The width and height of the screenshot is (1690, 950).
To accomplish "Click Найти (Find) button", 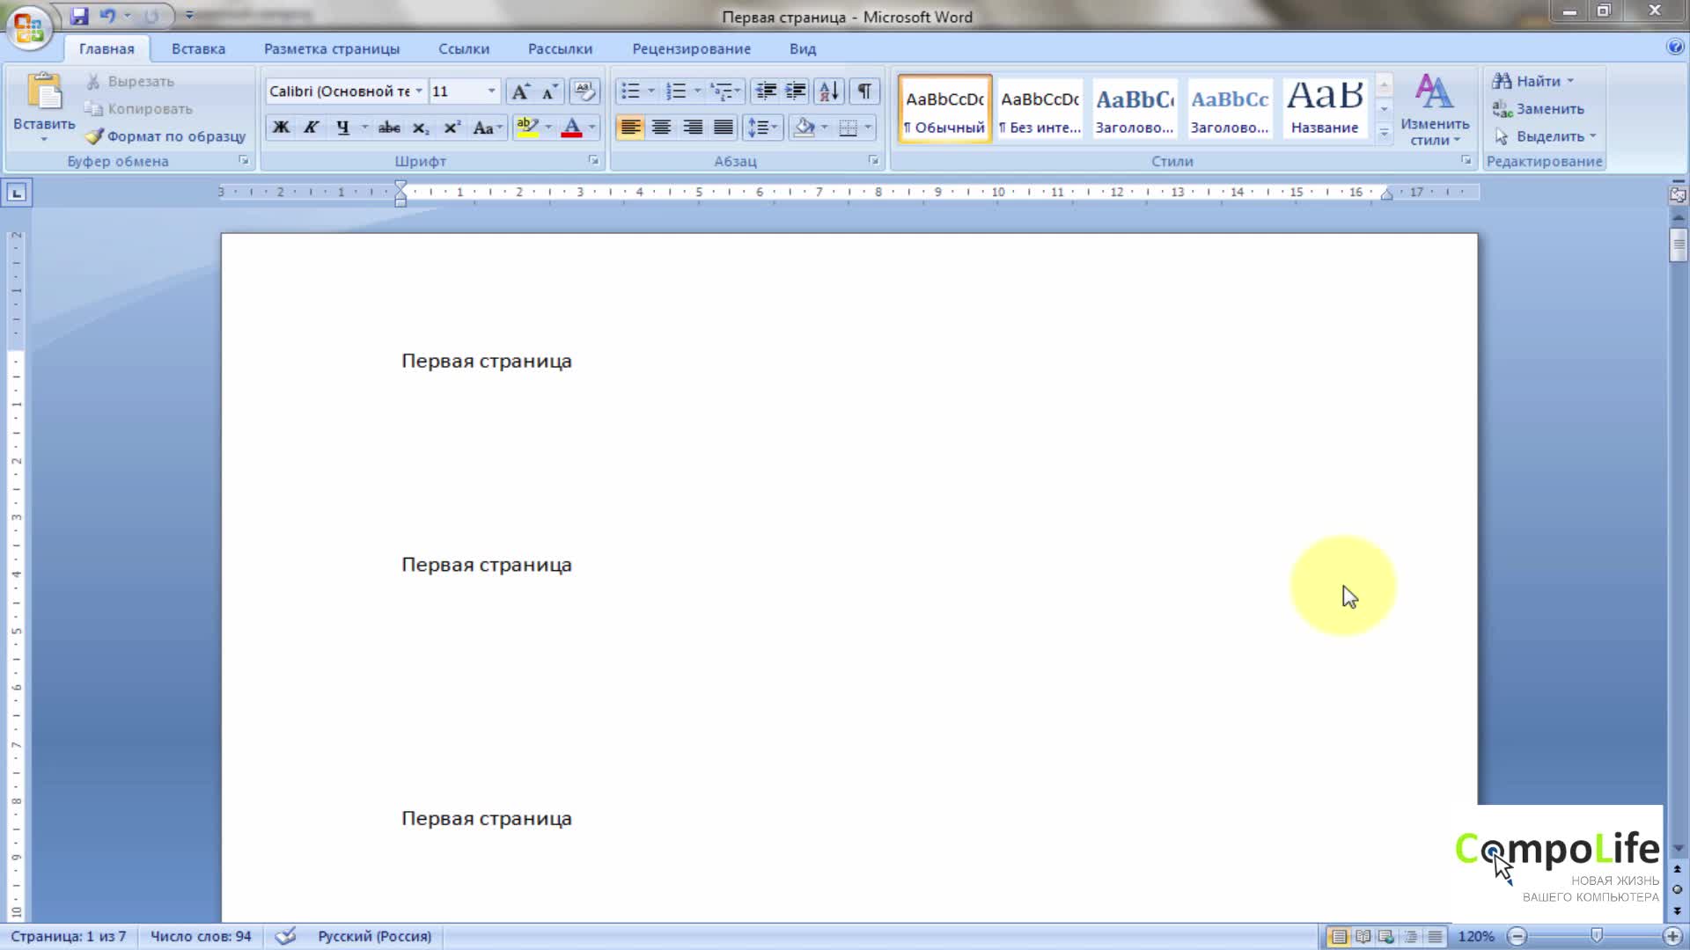I will [x=1532, y=81].
